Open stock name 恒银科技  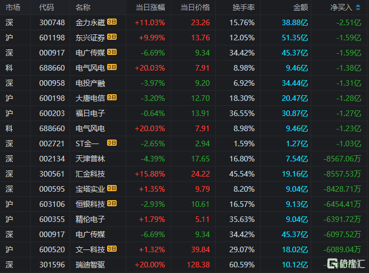pyautogui.click(x=90, y=204)
